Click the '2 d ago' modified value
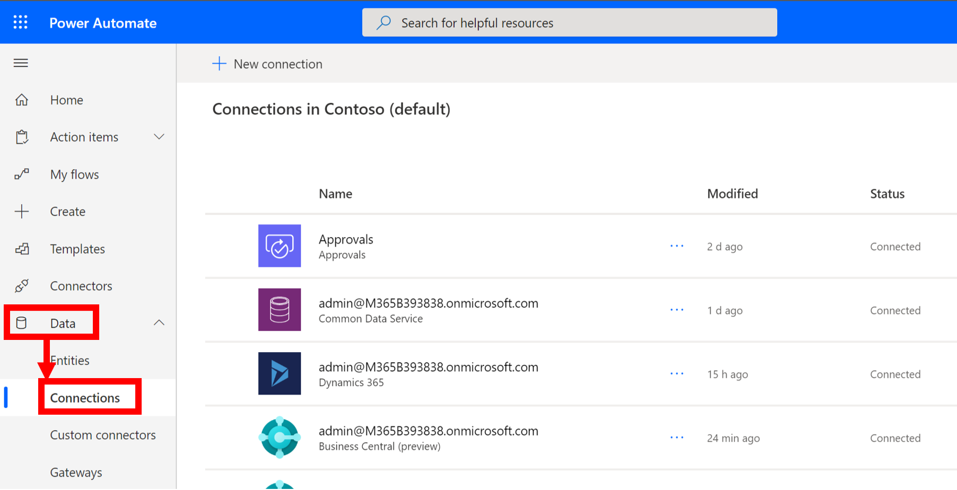 coord(725,247)
